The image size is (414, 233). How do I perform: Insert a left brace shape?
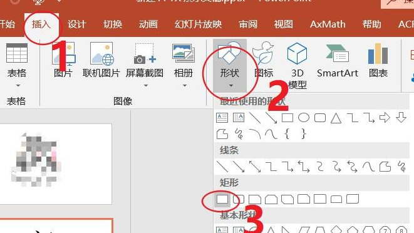pos(287,133)
